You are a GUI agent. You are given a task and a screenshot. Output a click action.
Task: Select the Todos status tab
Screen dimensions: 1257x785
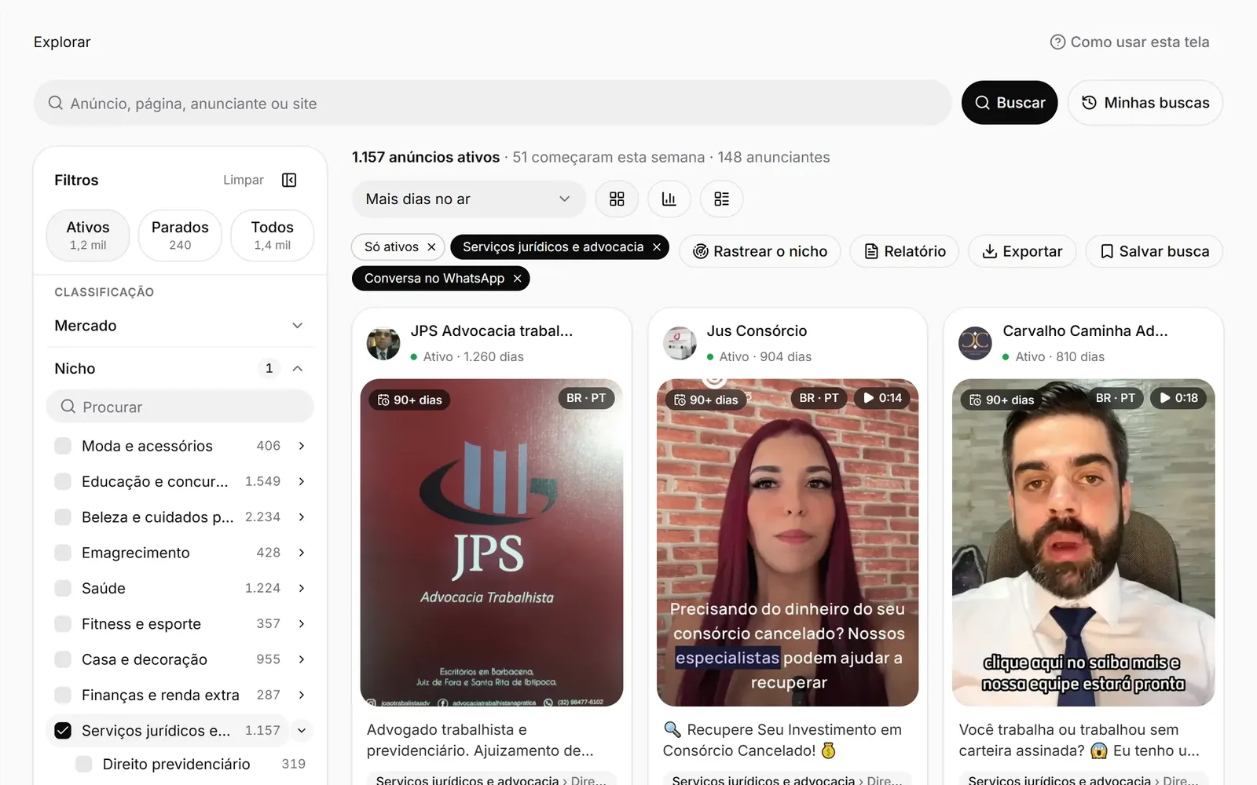(273, 235)
